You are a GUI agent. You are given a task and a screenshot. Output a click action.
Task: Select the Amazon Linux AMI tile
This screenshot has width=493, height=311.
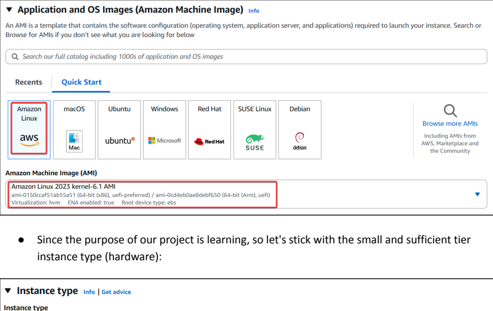tap(29, 130)
